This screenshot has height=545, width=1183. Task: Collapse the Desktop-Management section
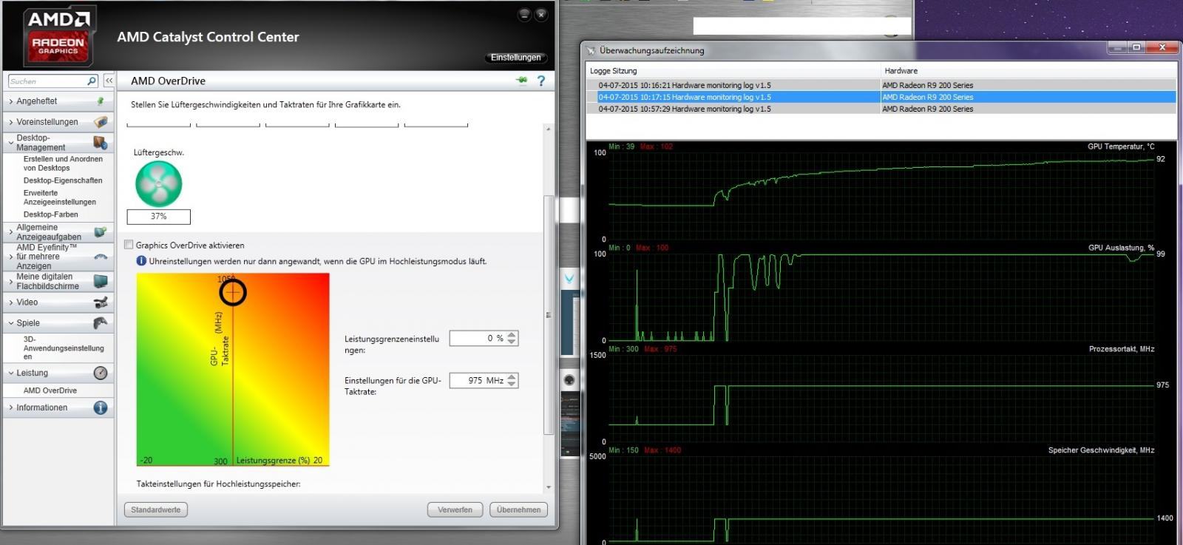[x=10, y=142]
